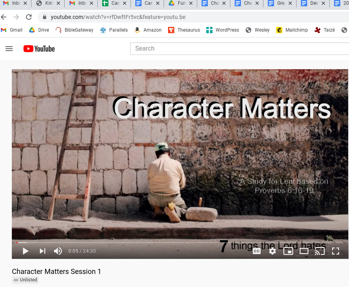Mute the video volume speaker icon
The width and height of the screenshot is (349, 287).
(x=58, y=251)
